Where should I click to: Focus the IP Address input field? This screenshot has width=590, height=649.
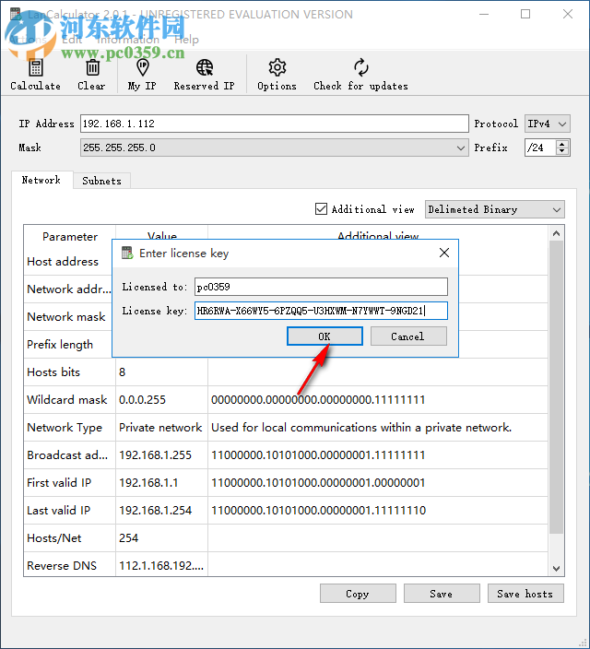[x=274, y=124]
